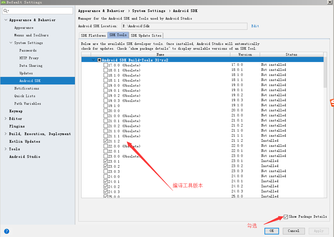This screenshot has height=237, width=334.
Task: Select Updates under System Settings
Action: [26, 73]
